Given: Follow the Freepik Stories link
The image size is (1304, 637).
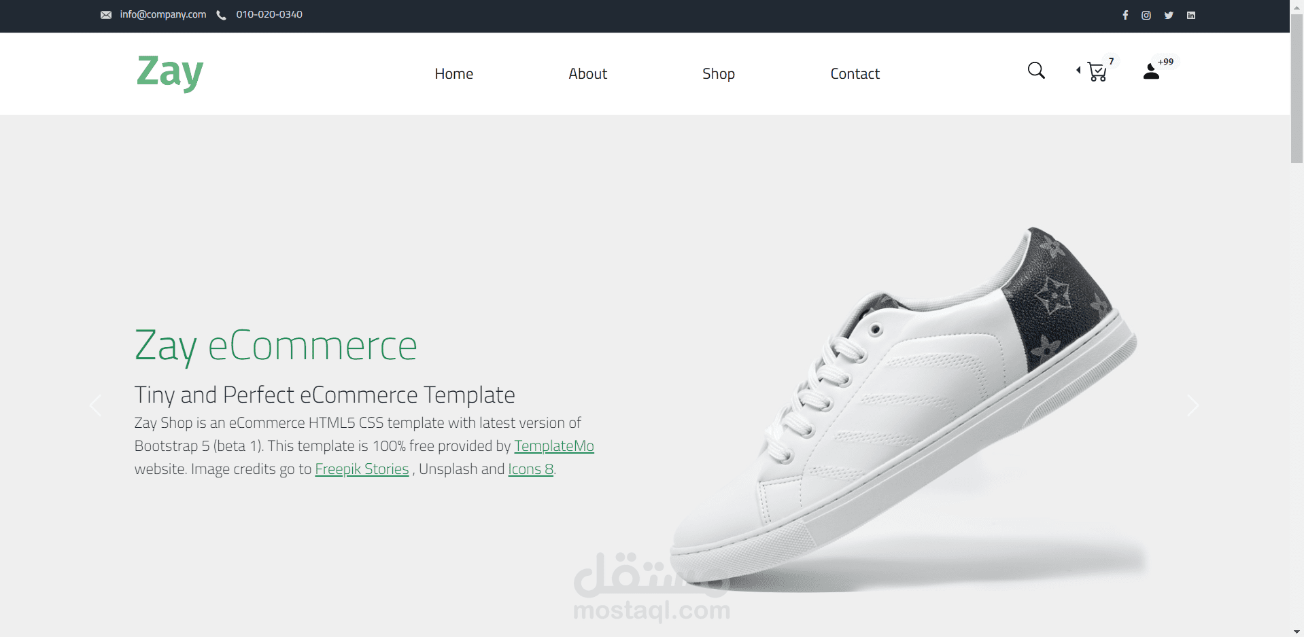Looking at the screenshot, I should tap(362, 469).
